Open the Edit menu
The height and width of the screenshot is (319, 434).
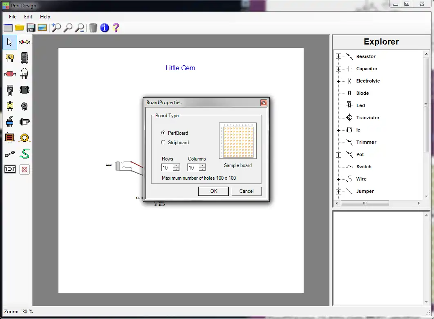coord(28,17)
